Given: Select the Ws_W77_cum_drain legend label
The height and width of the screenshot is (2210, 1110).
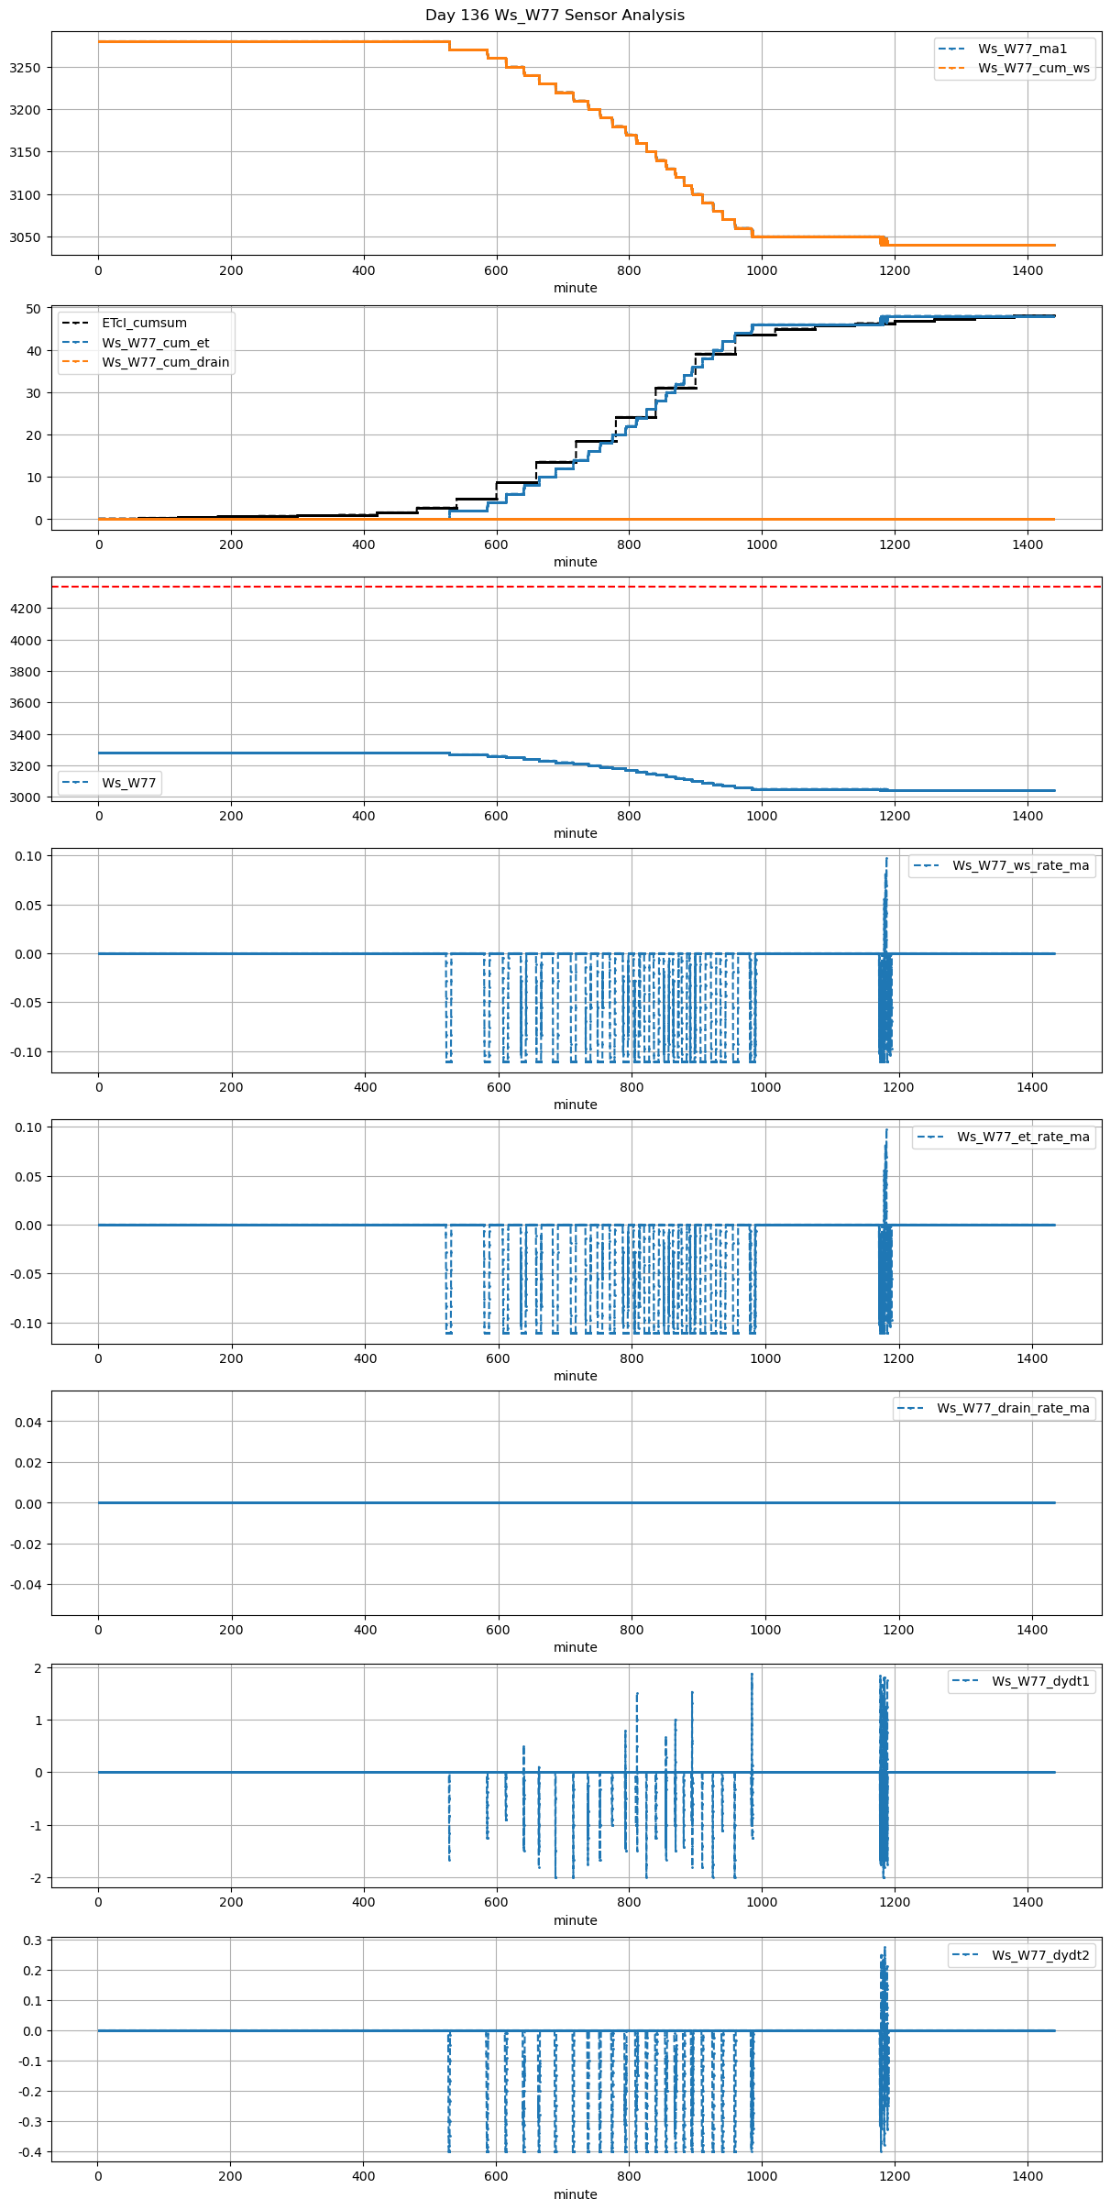Looking at the screenshot, I should pyautogui.click(x=165, y=362).
